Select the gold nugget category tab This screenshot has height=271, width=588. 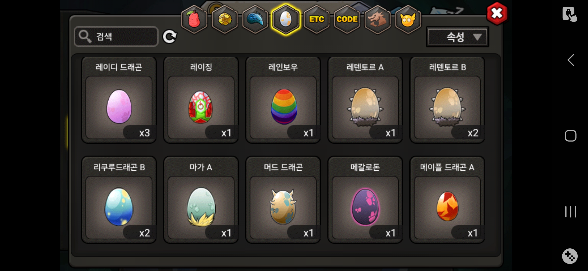(225, 19)
